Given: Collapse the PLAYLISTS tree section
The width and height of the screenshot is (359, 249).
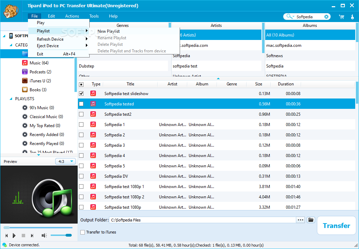Looking at the screenshot, I should [x=11, y=99].
